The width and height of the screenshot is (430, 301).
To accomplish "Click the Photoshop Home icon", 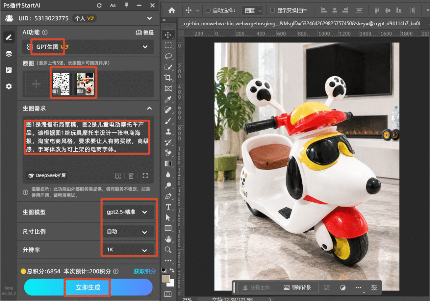I will [x=172, y=11].
